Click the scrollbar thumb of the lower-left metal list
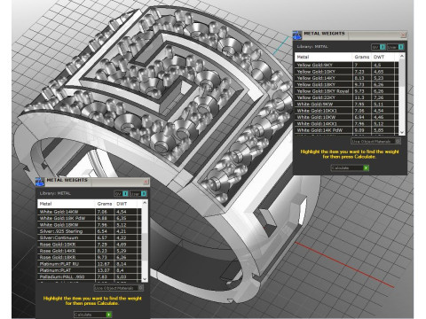 tap(145, 247)
